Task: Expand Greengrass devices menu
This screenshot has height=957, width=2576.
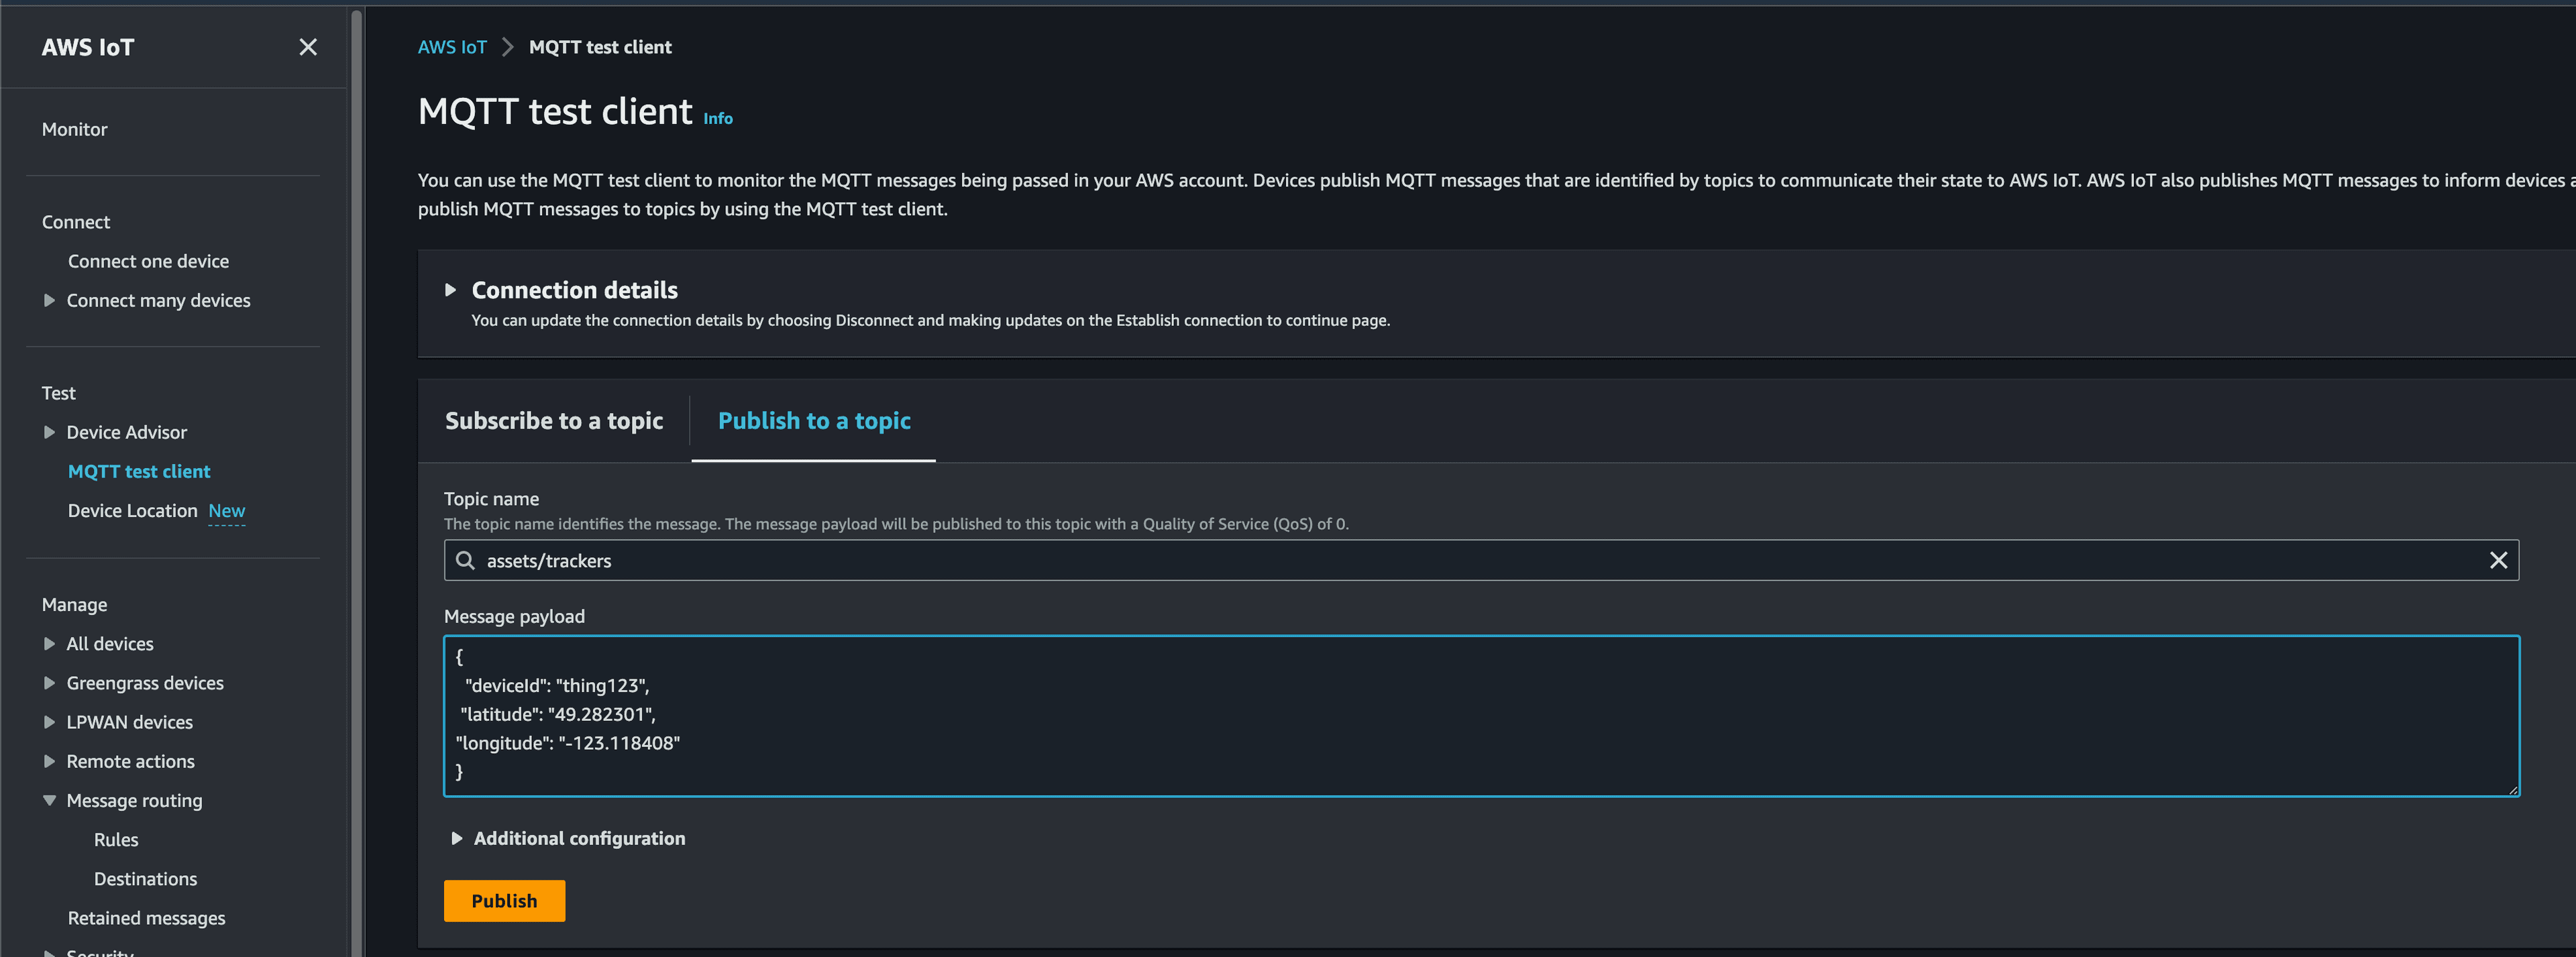Action: click(x=49, y=683)
